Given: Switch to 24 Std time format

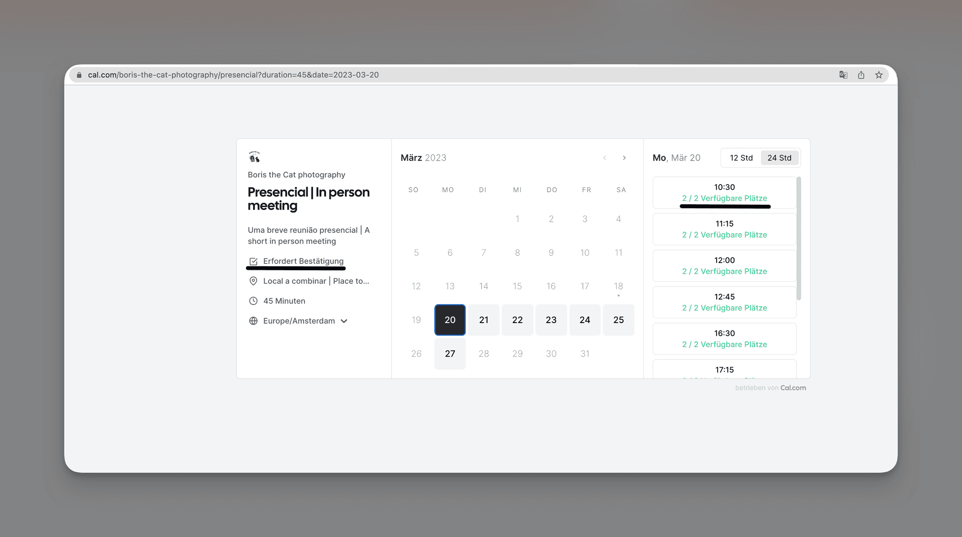Looking at the screenshot, I should (x=779, y=158).
